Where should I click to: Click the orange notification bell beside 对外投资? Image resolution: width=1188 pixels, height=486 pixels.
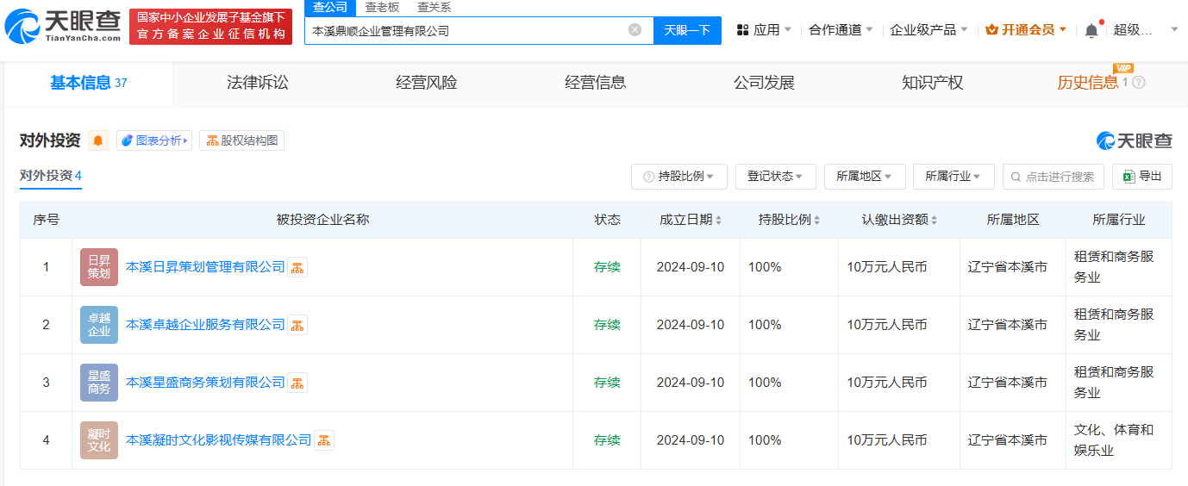[98, 140]
